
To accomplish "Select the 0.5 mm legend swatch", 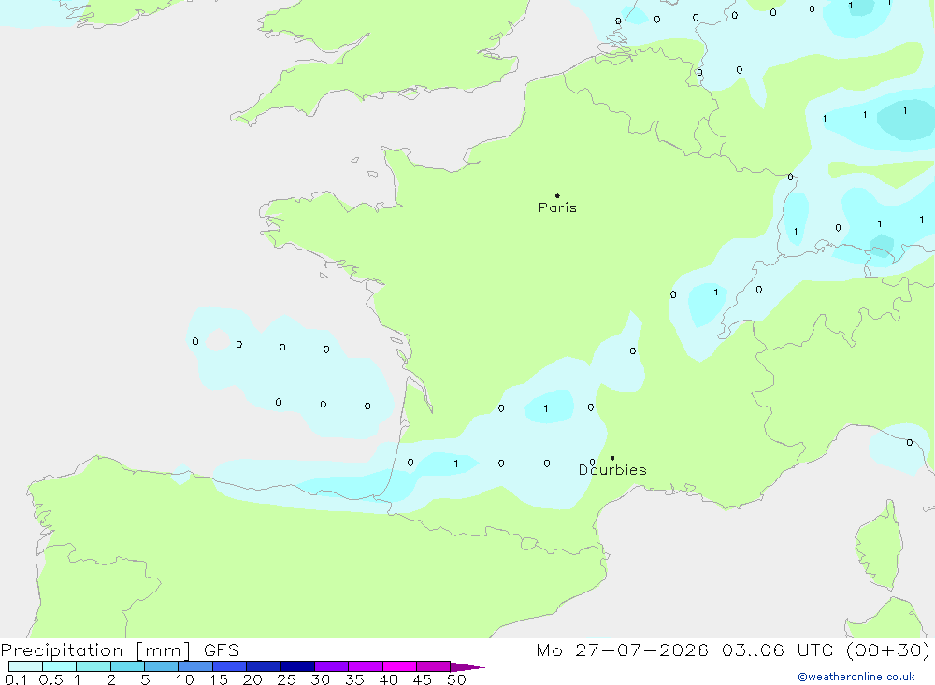I will pos(60,666).
